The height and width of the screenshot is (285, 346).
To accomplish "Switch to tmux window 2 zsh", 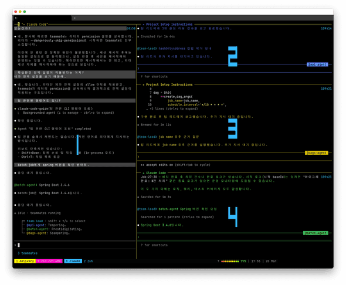I will click(88, 261).
